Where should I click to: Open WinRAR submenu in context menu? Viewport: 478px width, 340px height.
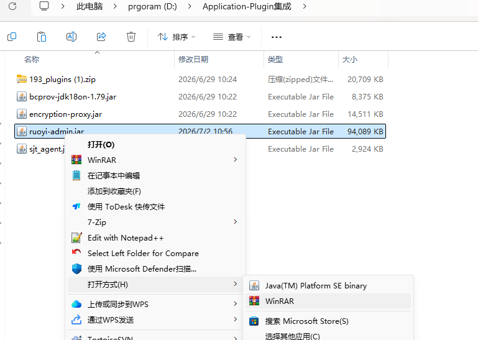(x=156, y=160)
